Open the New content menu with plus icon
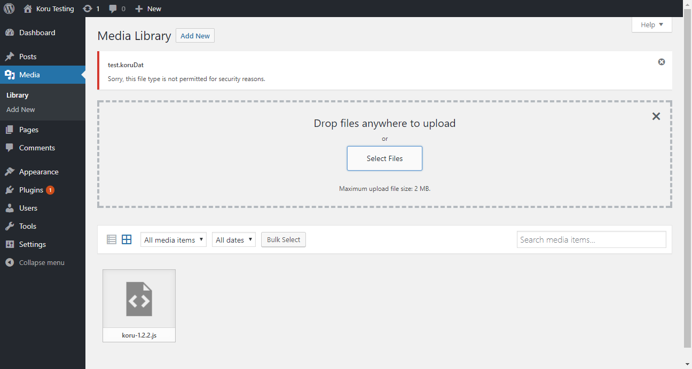 [148, 8]
